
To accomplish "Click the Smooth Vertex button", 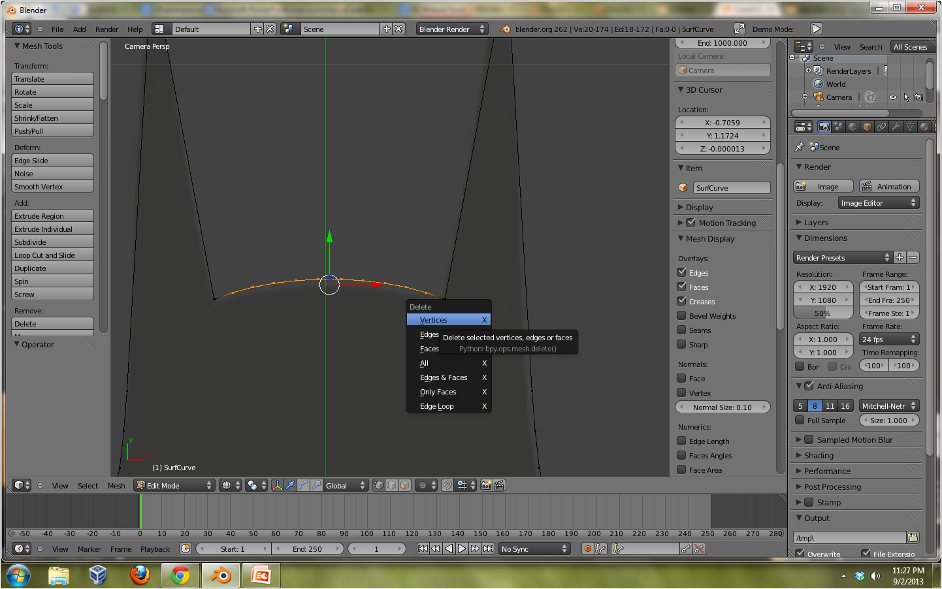I will 52,186.
